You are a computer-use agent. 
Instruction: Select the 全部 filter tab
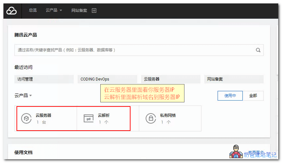point(253,96)
